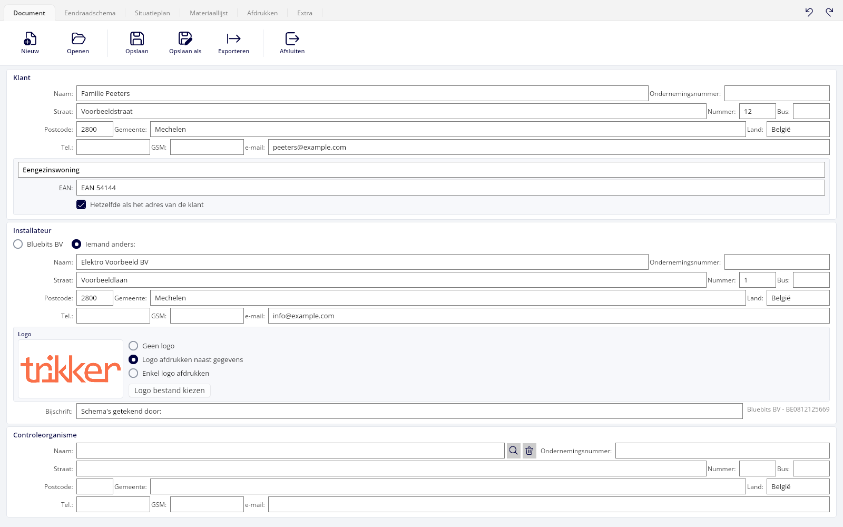
Task: Choose the Opslaan als icon
Action: click(185, 38)
